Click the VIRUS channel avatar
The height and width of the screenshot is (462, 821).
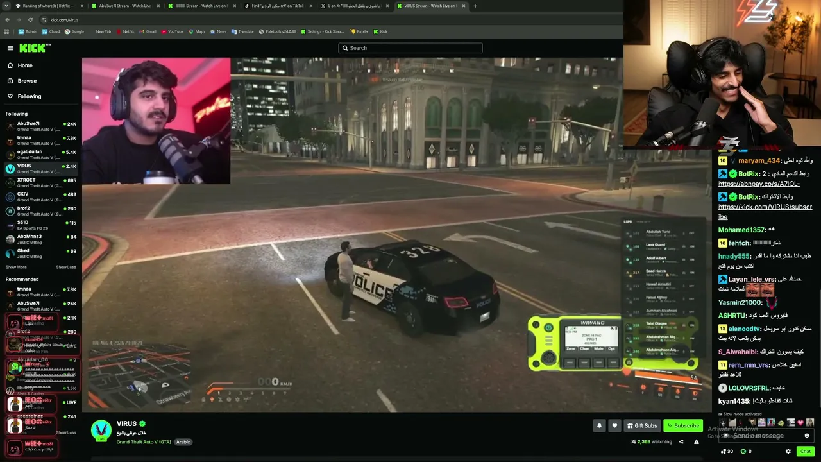101,431
